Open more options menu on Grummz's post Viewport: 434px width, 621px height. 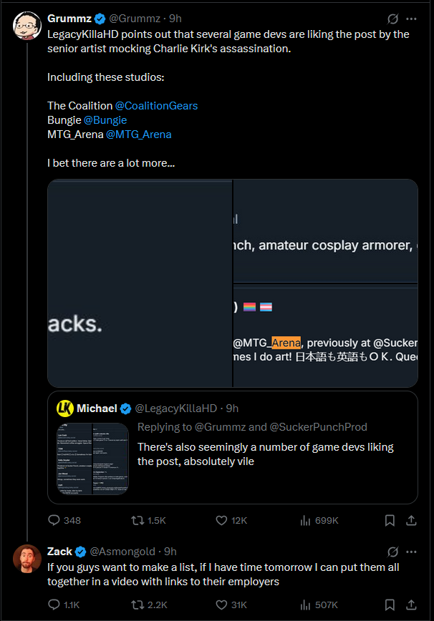(x=411, y=19)
